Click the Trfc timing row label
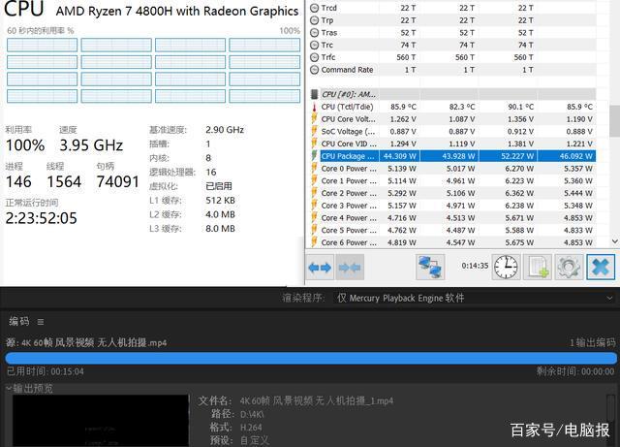Image resolution: width=620 pixels, height=447 pixels. click(x=328, y=57)
